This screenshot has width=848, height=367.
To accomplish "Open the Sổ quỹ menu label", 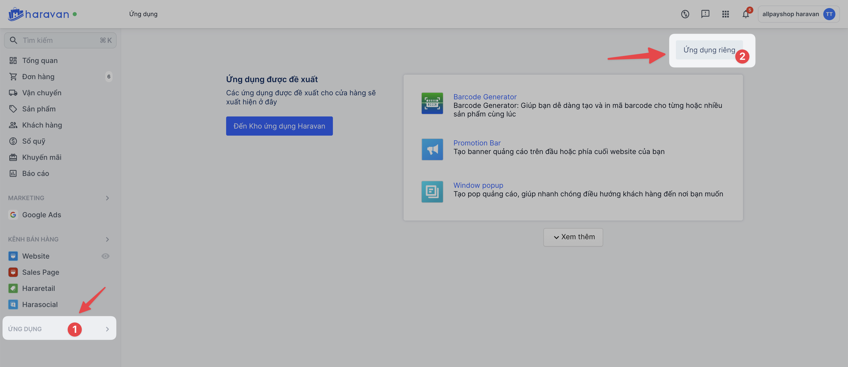I will (34, 141).
